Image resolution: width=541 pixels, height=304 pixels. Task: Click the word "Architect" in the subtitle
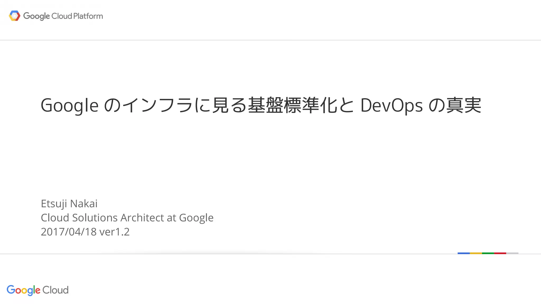point(142,218)
